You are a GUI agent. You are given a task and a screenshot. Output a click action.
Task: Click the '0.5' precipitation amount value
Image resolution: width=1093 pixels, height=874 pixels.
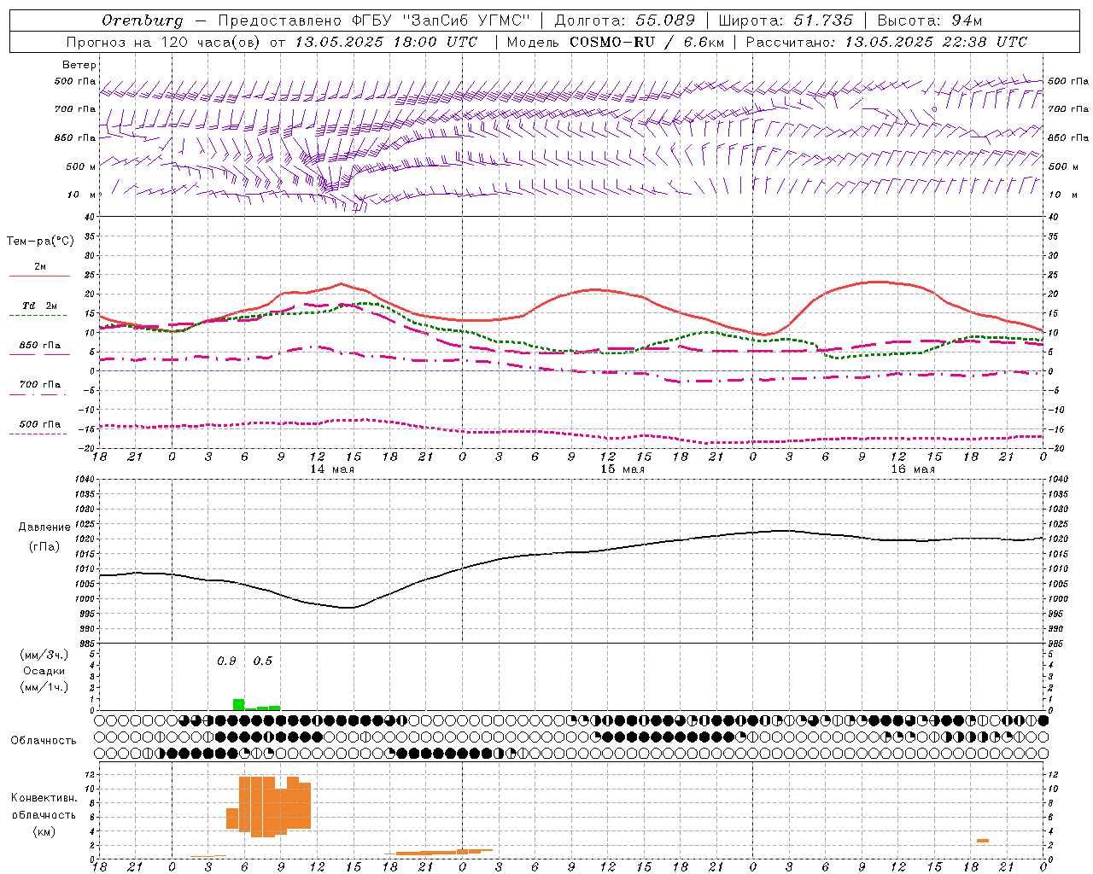263,661
